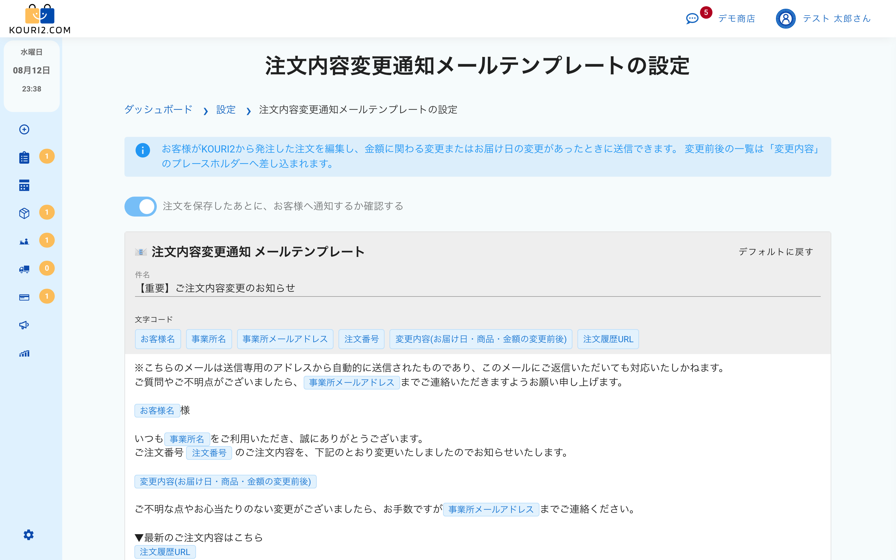
Task: Click デフォルトに戻す button
Action: click(x=776, y=252)
